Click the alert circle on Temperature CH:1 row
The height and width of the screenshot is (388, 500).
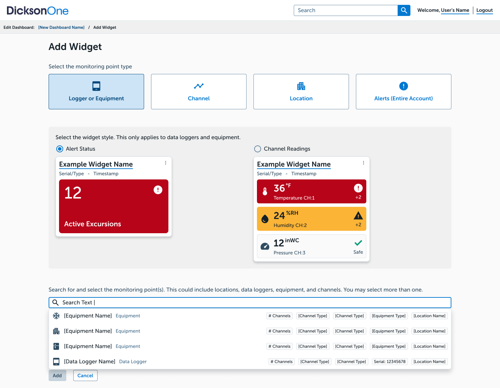(358, 188)
